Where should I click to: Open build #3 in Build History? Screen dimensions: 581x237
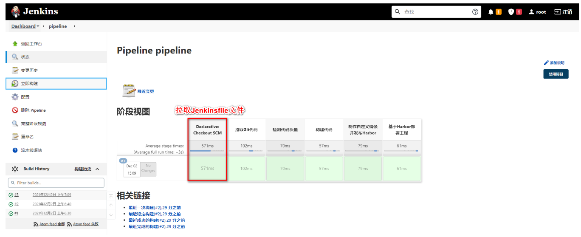[x=17, y=195]
